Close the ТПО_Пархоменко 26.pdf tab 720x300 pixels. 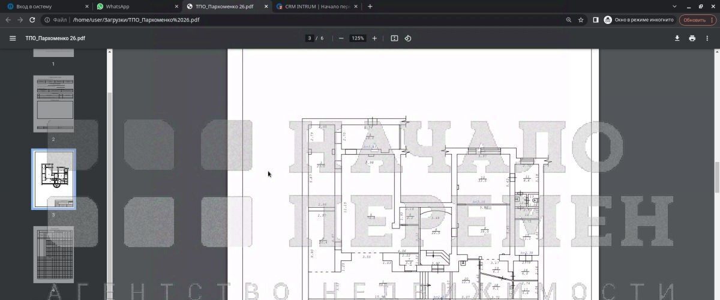click(266, 7)
